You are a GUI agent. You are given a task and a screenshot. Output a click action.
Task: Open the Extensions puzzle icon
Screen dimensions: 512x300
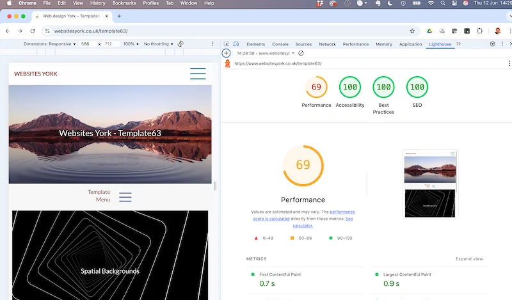coord(479,31)
